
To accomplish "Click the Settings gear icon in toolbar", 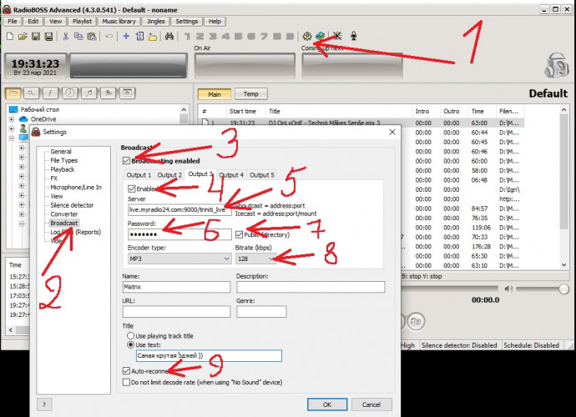I will click(306, 37).
